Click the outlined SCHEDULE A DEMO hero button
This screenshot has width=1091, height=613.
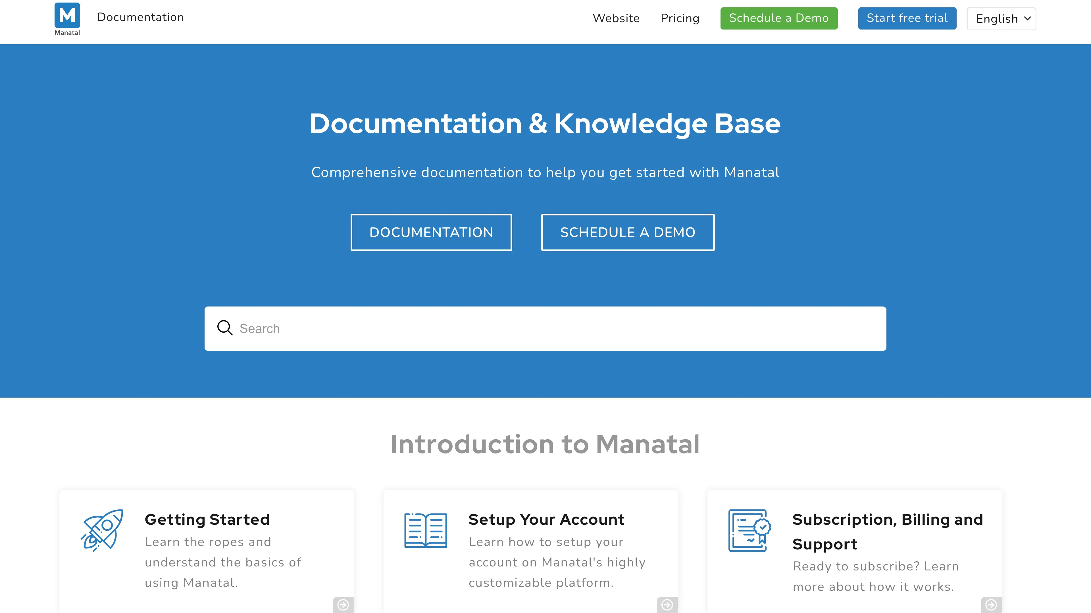click(x=628, y=232)
